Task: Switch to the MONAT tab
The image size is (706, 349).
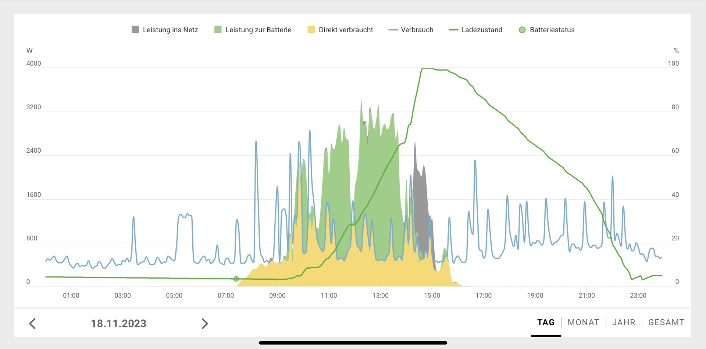Action: click(583, 322)
